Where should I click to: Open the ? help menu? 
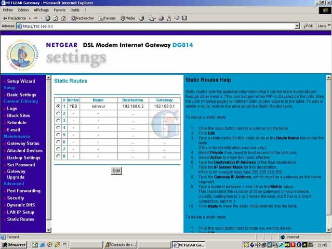(x=85, y=10)
